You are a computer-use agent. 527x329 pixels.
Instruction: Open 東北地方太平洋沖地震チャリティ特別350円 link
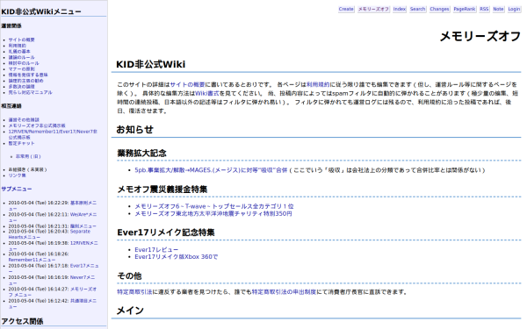click(213, 214)
